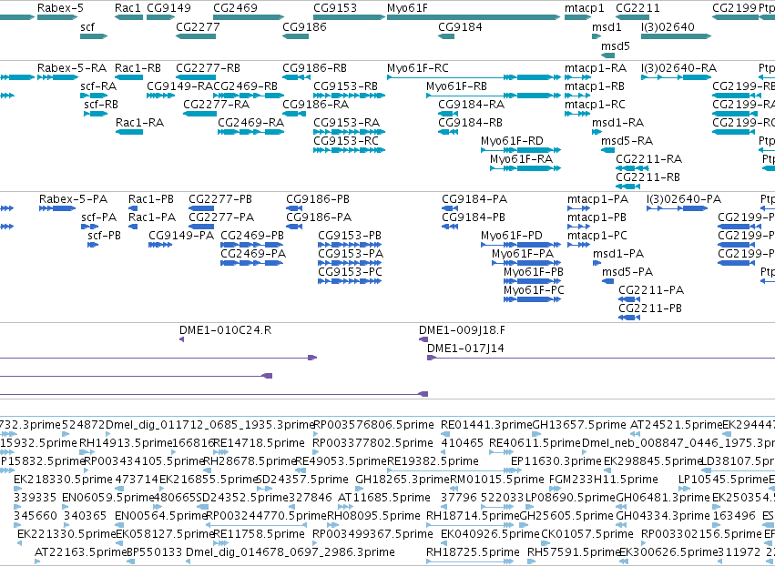Click the Rabex-5 gene label
The height and width of the screenshot is (566, 775).
(x=60, y=8)
